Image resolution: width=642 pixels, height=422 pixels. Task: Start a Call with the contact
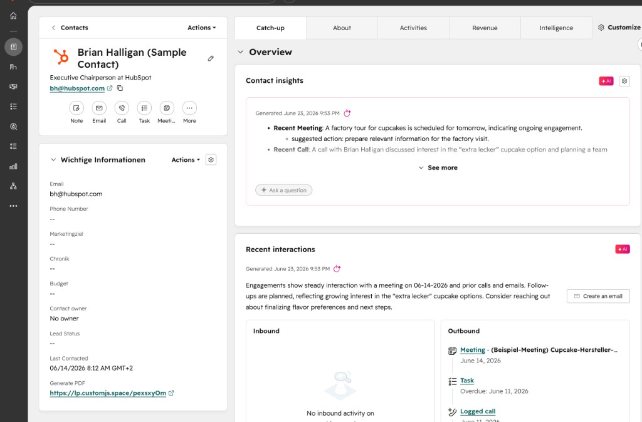[x=122, y=108]
